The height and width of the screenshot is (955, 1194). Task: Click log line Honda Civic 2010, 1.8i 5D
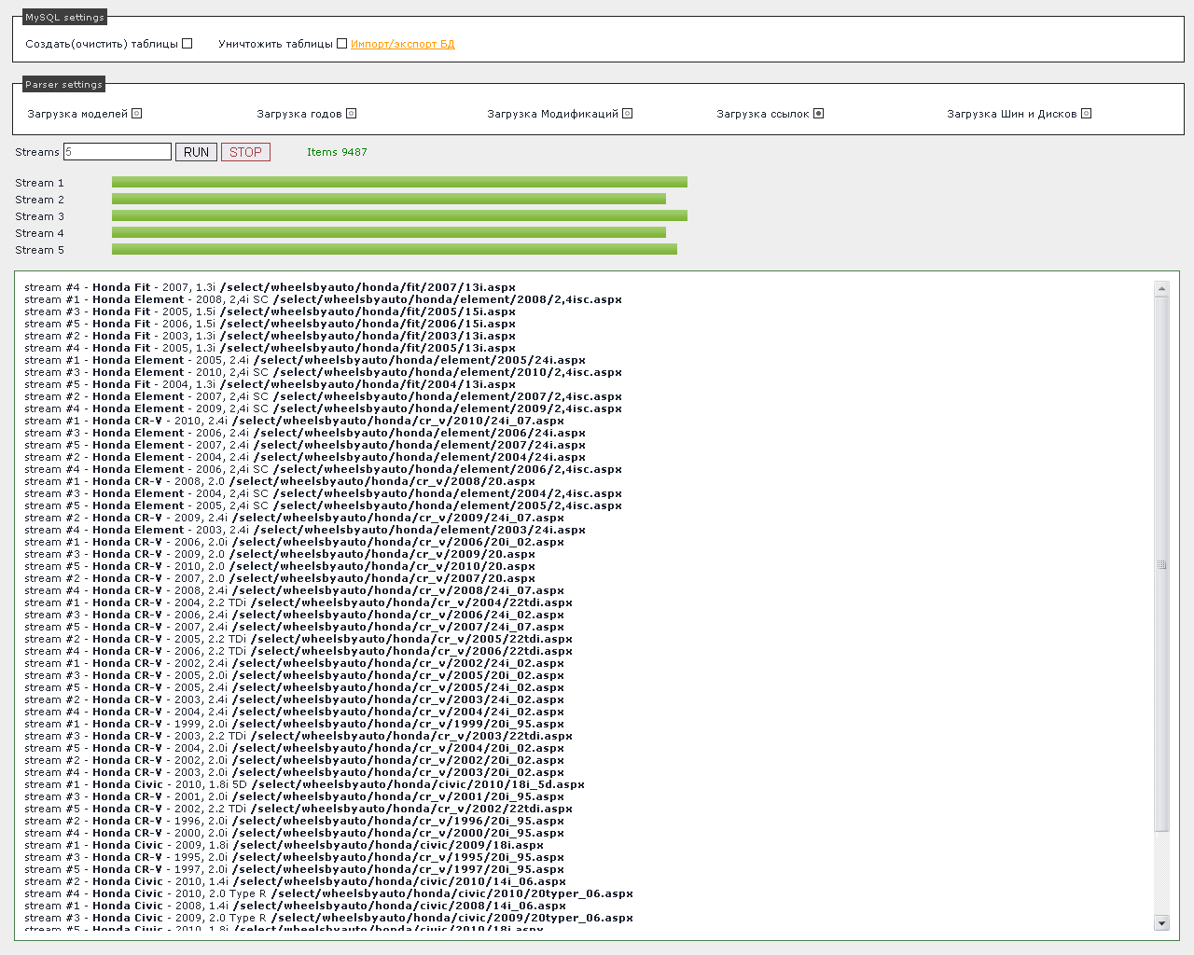tap(304, 784)
